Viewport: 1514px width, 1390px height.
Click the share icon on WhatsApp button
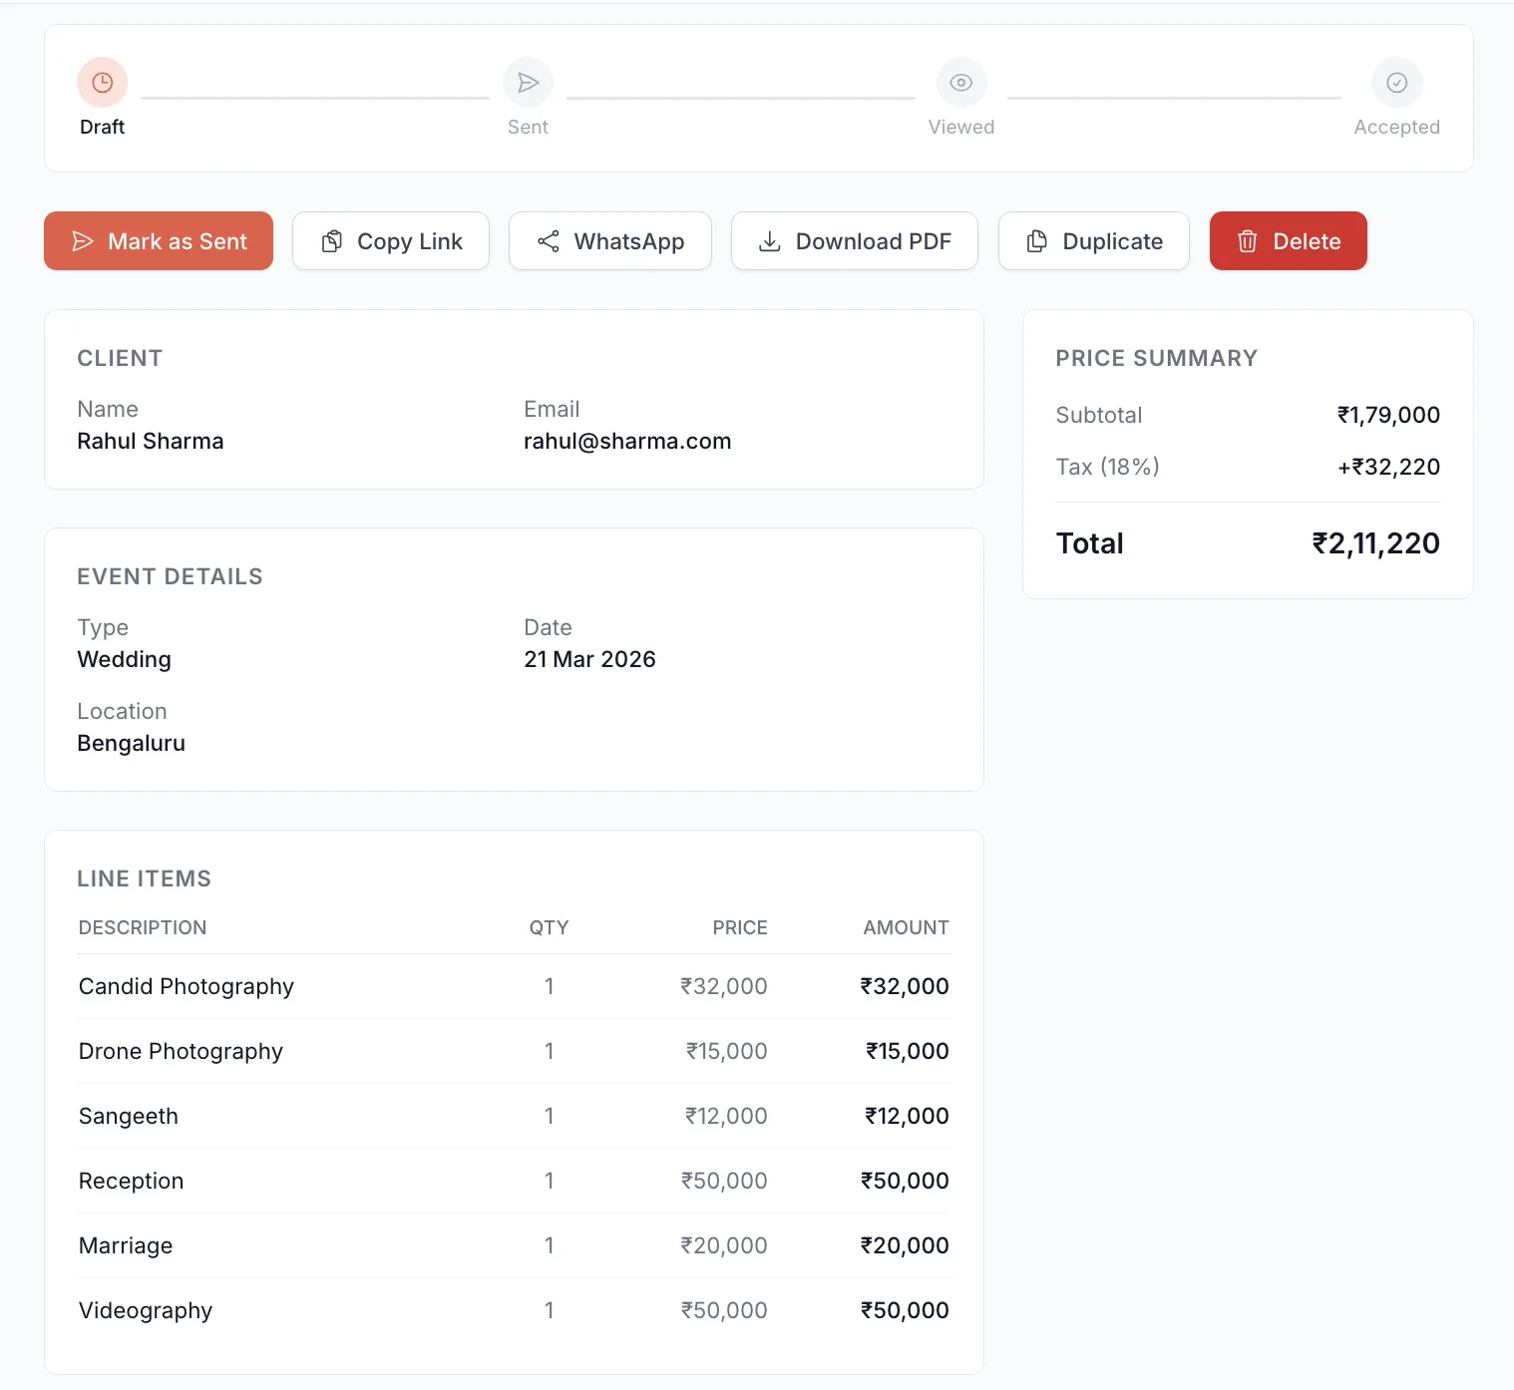tap(549, 241)
